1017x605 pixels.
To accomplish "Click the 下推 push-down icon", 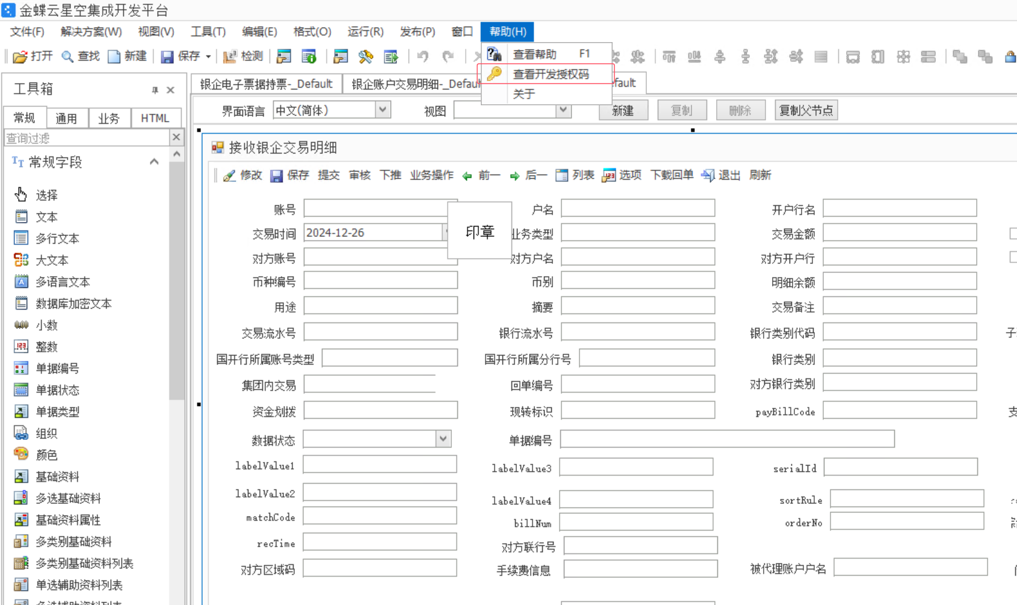I will [390, 175].
